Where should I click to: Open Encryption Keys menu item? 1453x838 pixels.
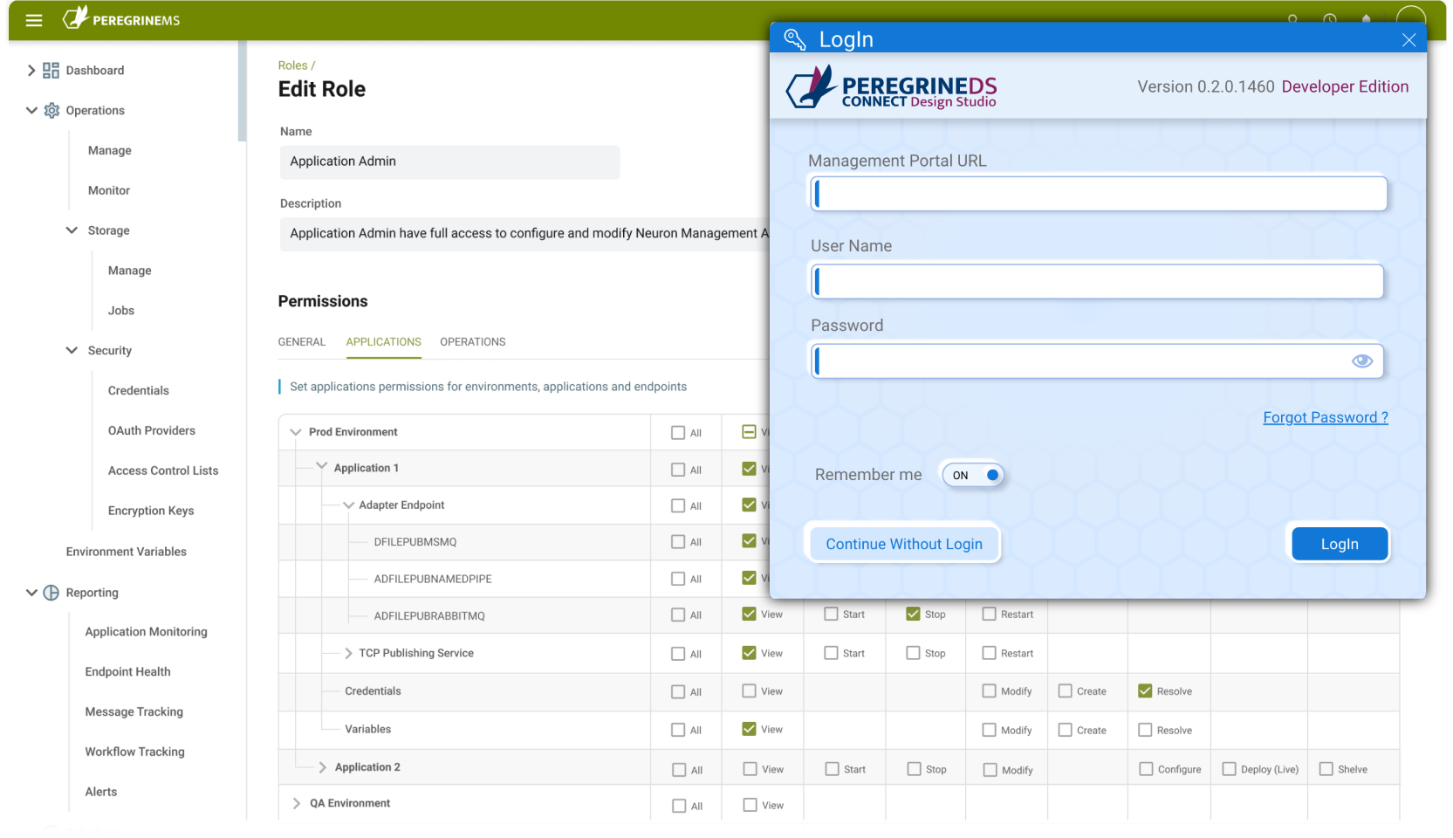click(x=151, y=512)
